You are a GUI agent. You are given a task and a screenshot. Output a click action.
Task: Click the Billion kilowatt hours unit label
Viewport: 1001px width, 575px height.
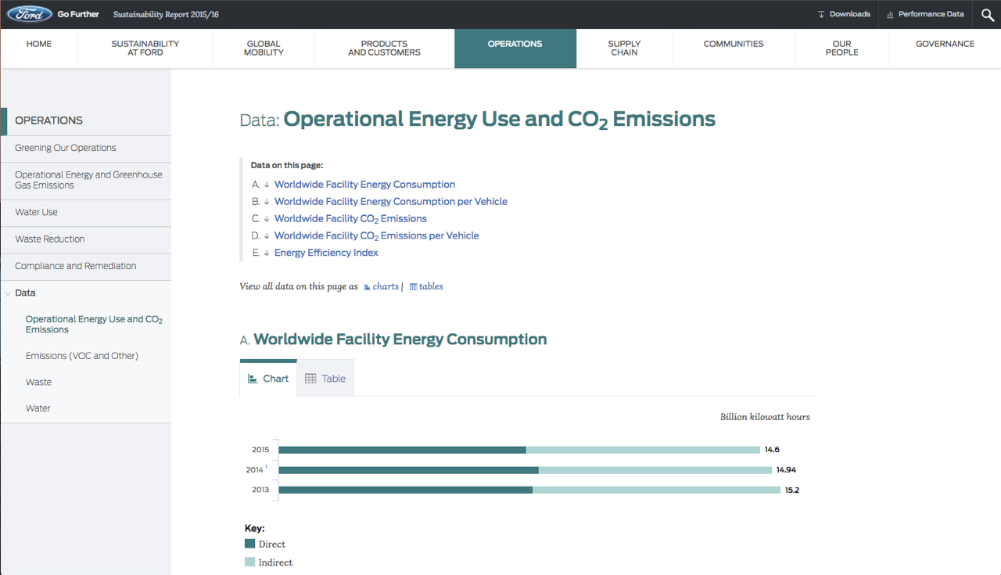(x=765, y=417)
